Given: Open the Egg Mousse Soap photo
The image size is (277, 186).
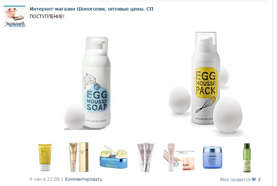Looking at the screenshot, I should [88, 83].
